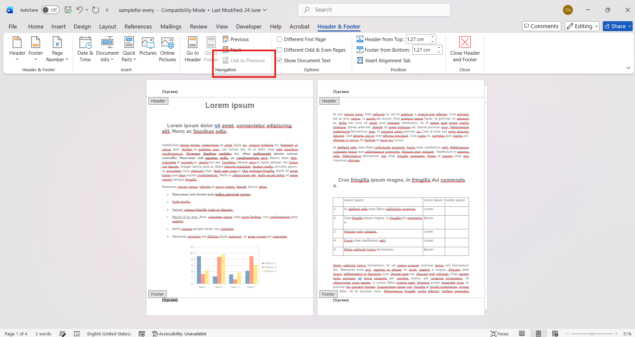Open the Comments pane
This screenshot has width=635, height=337.
[x=541, y=26]
